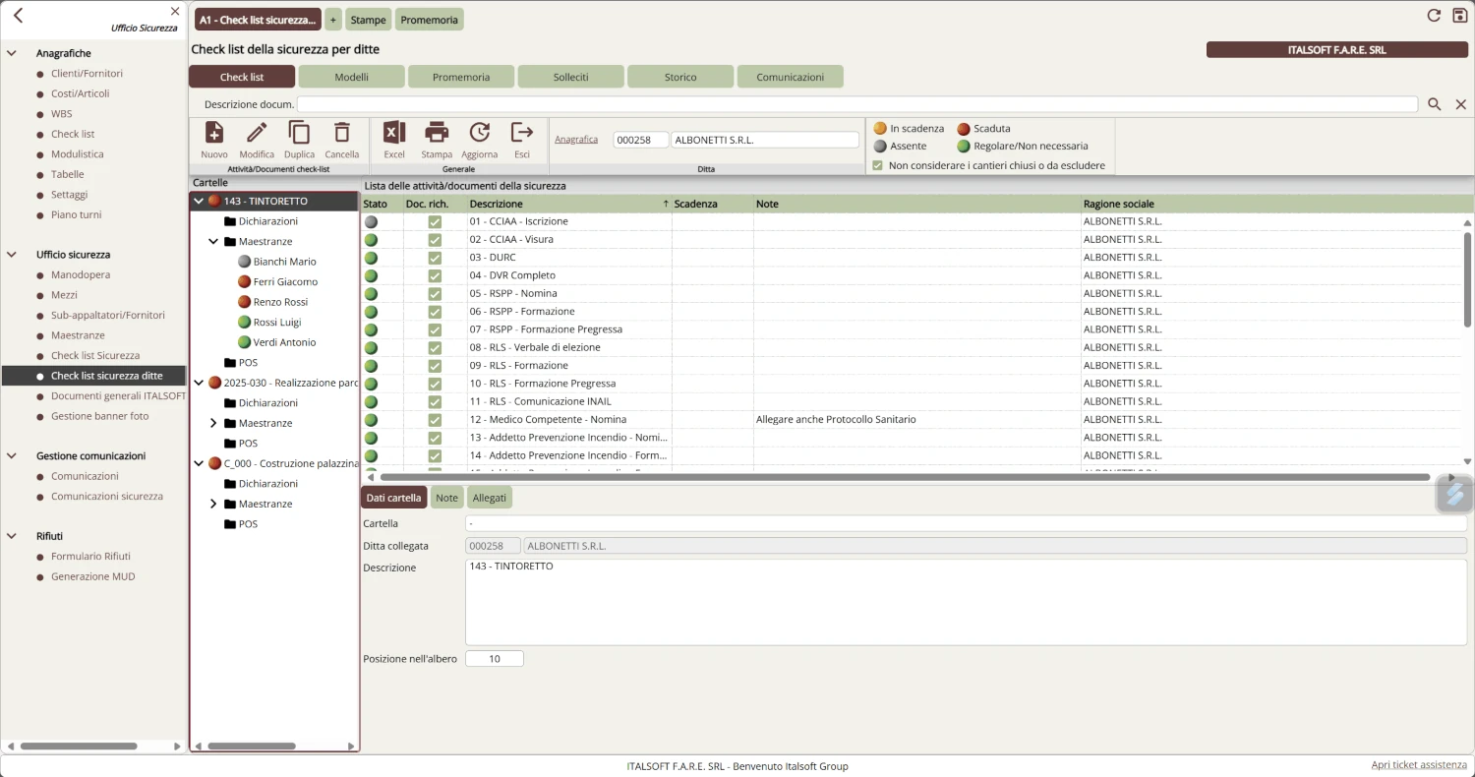This screenshot has width=1475, height=777.
Task: Click the Cancella trash icon
Action: coord(342,133)
